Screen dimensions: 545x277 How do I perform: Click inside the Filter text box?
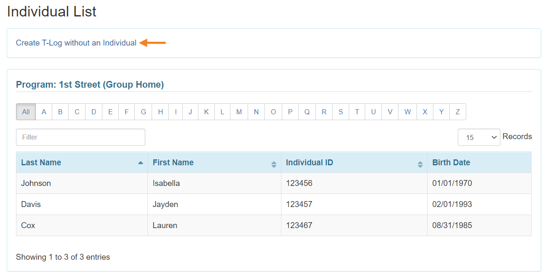tap(80, 137)
